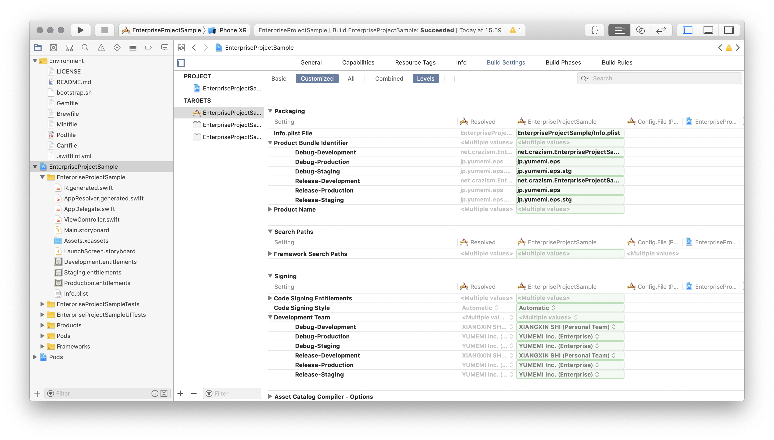Click the build warning indicator in status bar
This screenshot has height=440, width=774.
pos(515,30)
